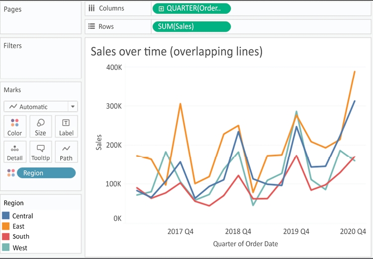Select the SUM(Sales) pill on Rows

pos(191,26)
